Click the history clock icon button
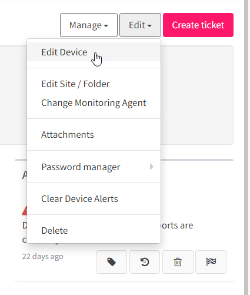Viewport: 250px width, 295px height. tap(145, 262)
